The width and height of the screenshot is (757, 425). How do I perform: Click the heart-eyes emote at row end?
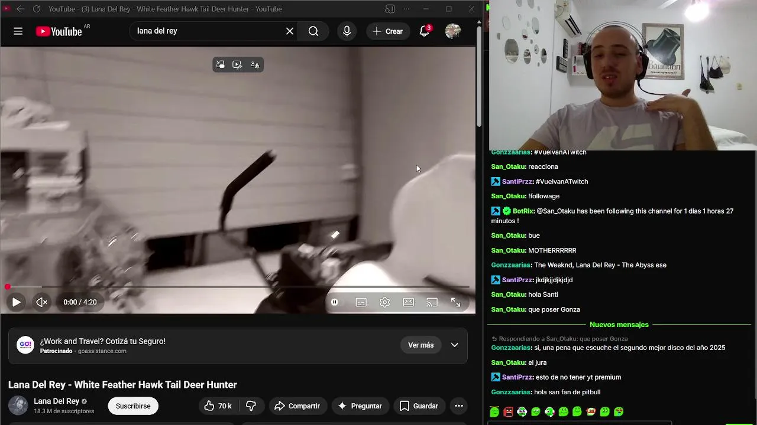coord(619,412)
